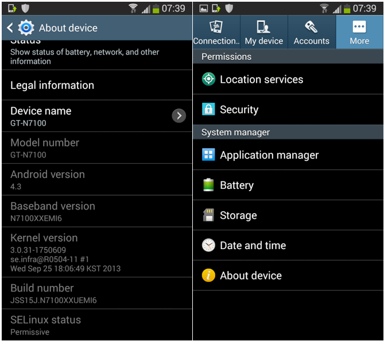Tap the green Battery icon
384x341 pixels.
[208, 185]
